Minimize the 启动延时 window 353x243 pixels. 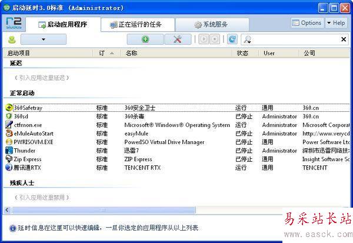[323, 8]
